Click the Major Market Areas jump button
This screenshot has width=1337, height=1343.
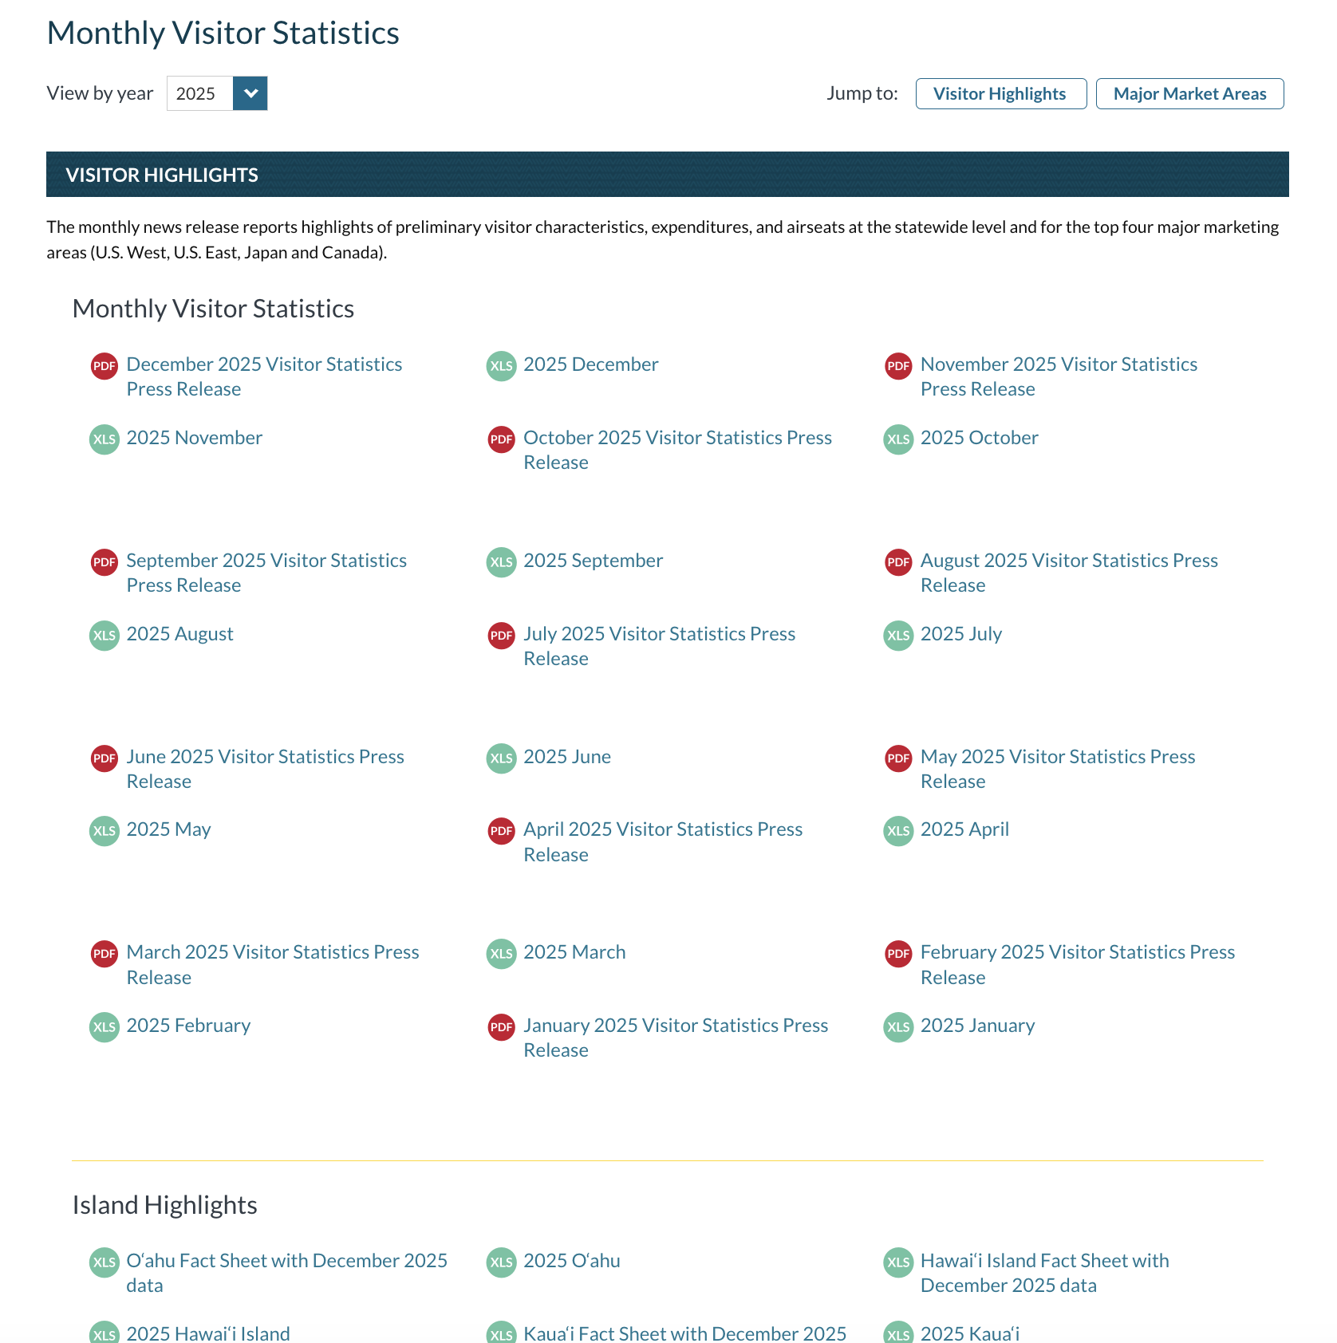click(x=1189, y=93)
